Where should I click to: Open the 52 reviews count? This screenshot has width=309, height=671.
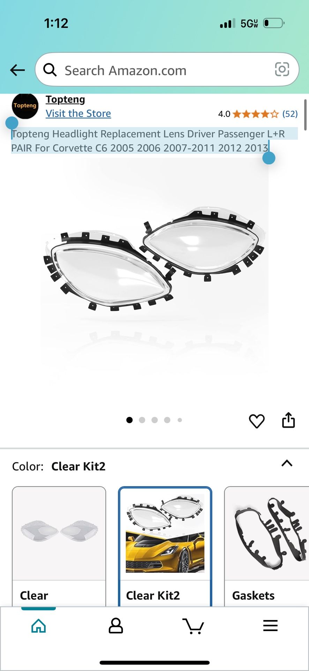coord(290,114)
